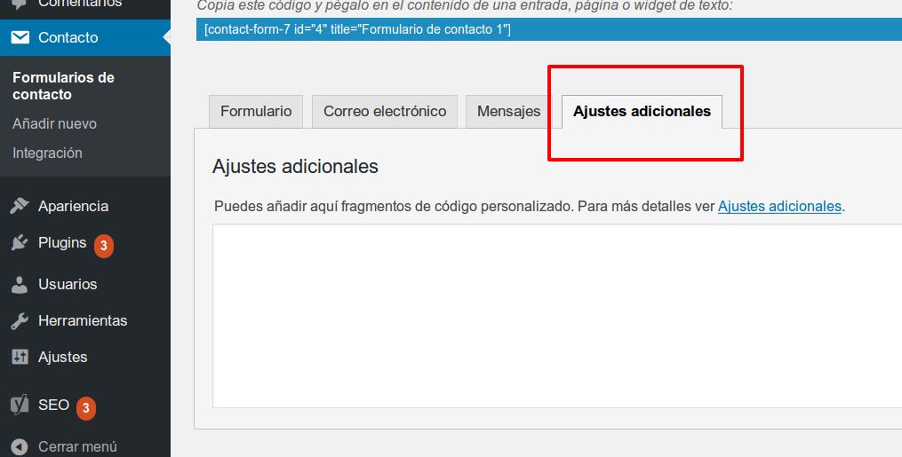The width and height of the screenshot is (902, 457).
Task: Click the Yoast SEO icon
Action: point(20,406)
